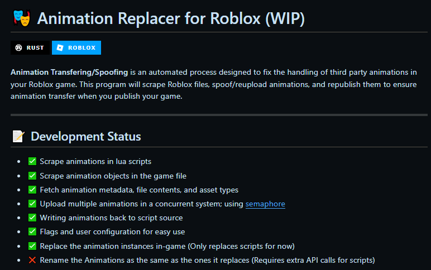The height and width of the screenshot is (270, 431).
Task: Click the theater masks emoji in title
Action: pos(21,18)
